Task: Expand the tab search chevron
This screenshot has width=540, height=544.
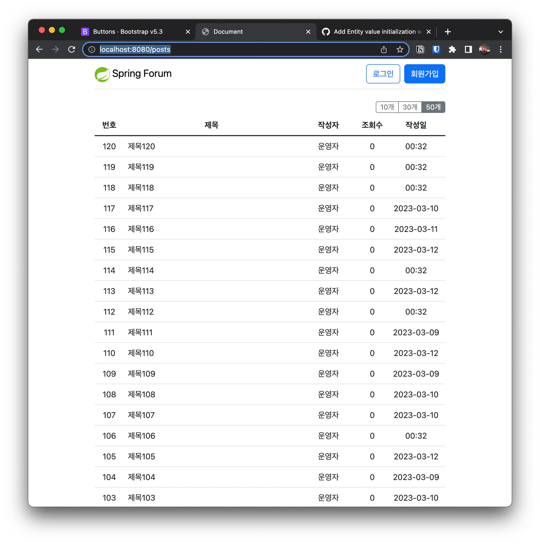Action: [x=501, y=32]
